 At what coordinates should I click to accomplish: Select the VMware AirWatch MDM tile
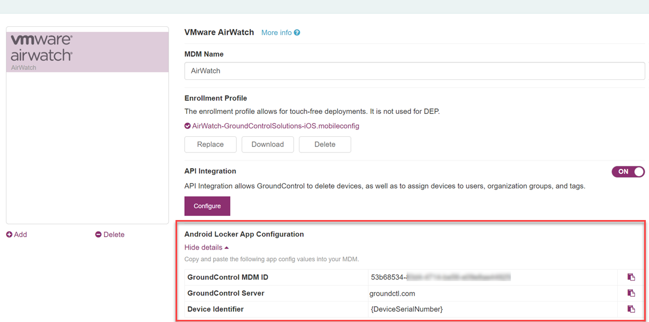(87, 52)
